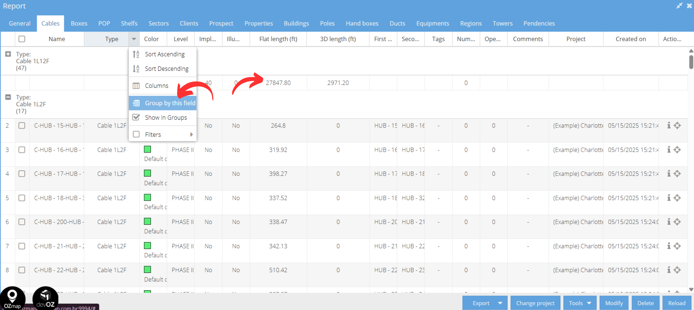Click the Delete button
The height and width of the screenshot is (310, 694).
coord(646,303)
